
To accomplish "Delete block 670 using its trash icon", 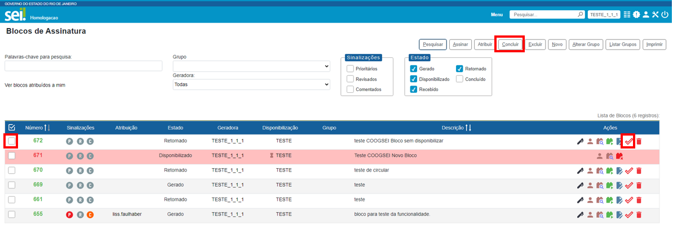I will (x=639, y=170).
